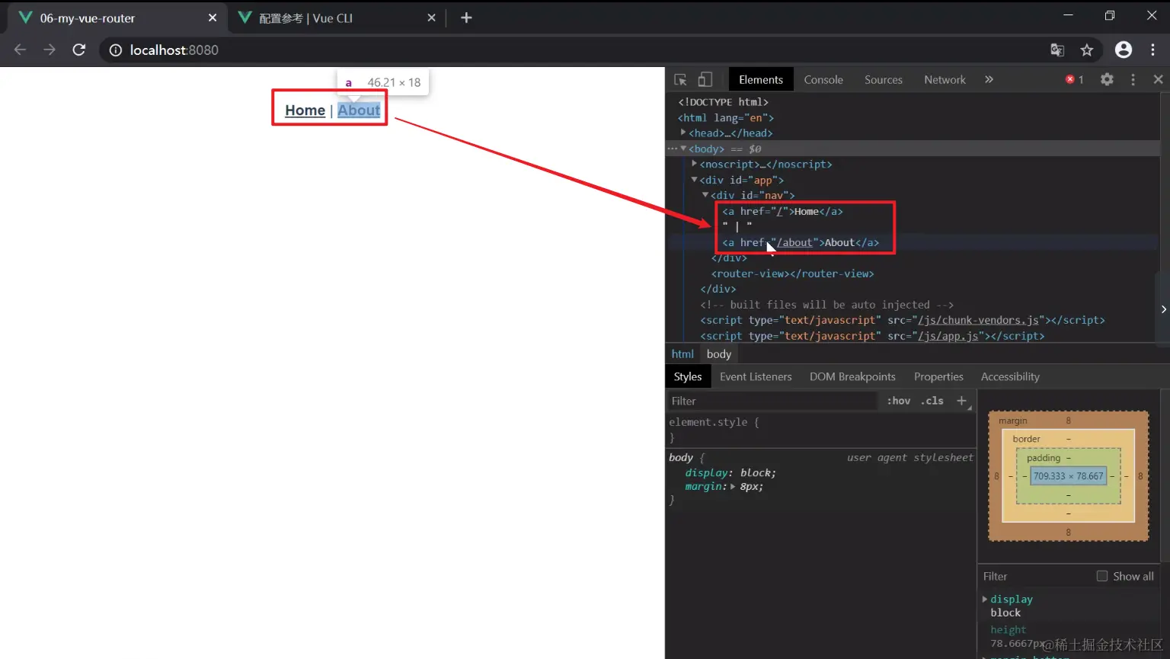Select the html breadcrumb
This screenshot has height=659, width=1170.
coord(682,353)
